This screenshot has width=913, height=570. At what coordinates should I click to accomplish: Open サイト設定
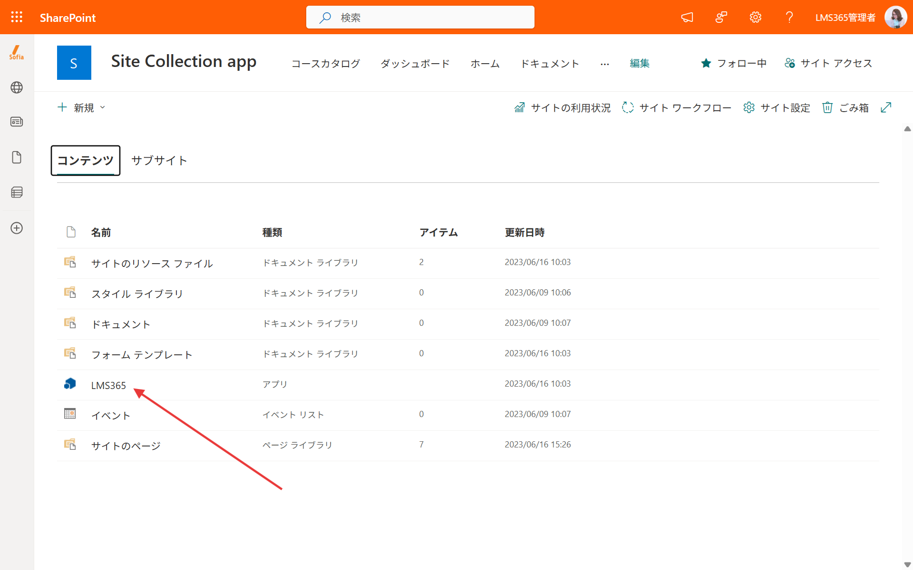pyautogui.click(x=777, y=108)
